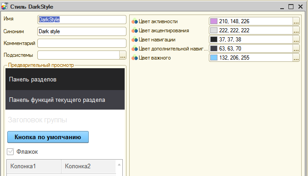The image size is (308, 176).
Task: Open color picker for Цвет дополнительной навигации
Action: tap(296, 49)
